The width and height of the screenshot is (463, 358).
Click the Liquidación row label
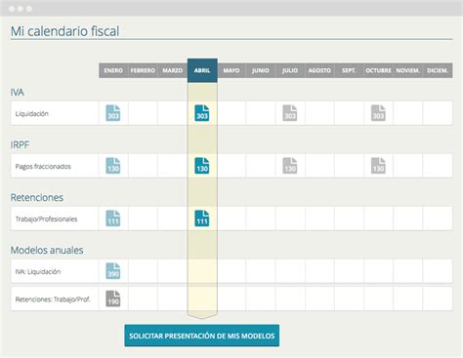(32, 113)
